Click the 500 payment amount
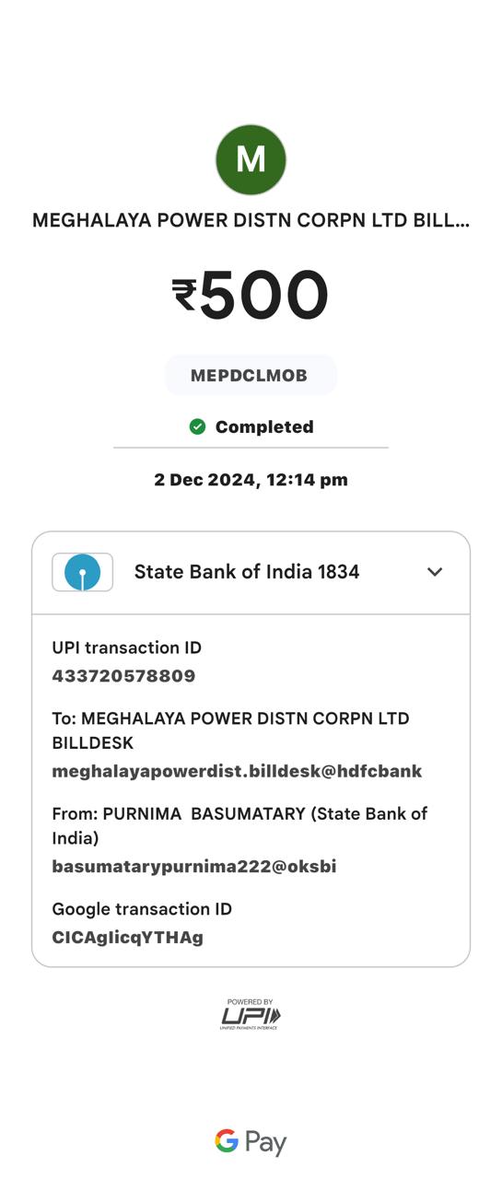502x1179 pixels. point(264,296)
